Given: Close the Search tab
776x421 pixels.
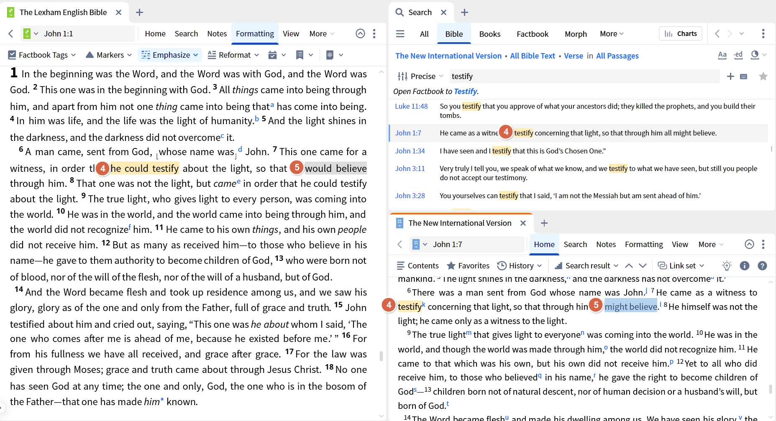Looking at the screenshot, I should click(x=443, y=13).
